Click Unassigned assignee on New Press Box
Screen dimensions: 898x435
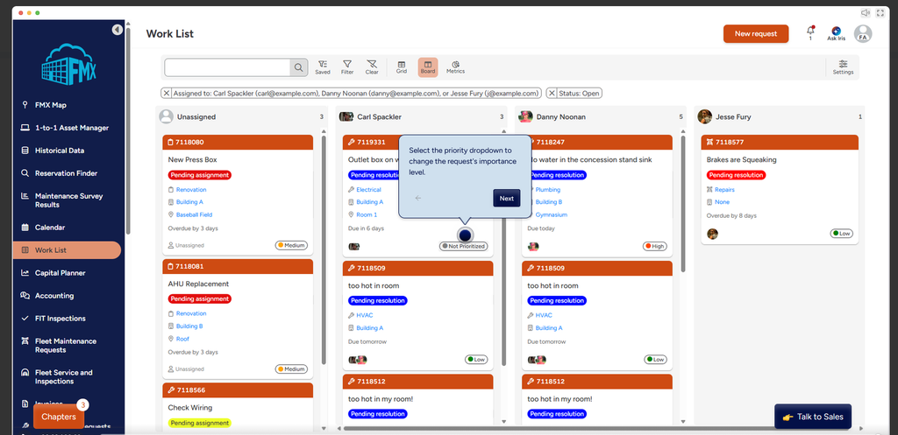point(186,245)
